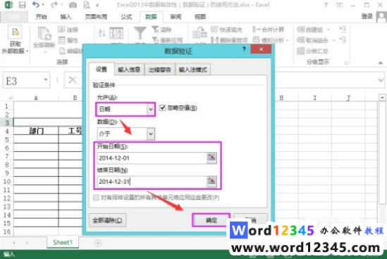Open the 公式 ribbon tab
The height and width of the screenshot is (259, 387).
pos(126,17)
